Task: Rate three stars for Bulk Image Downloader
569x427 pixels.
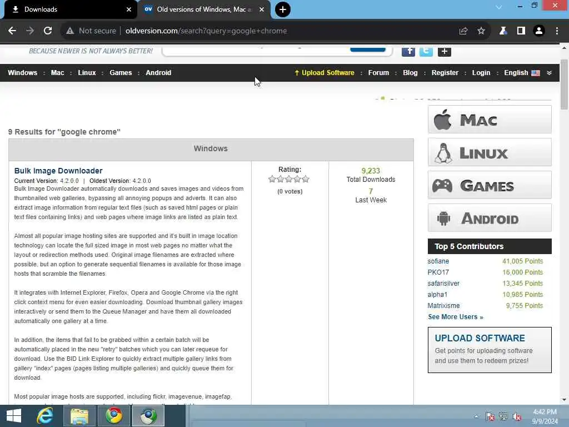Action: pyautogui.click(x=289, y=179)
